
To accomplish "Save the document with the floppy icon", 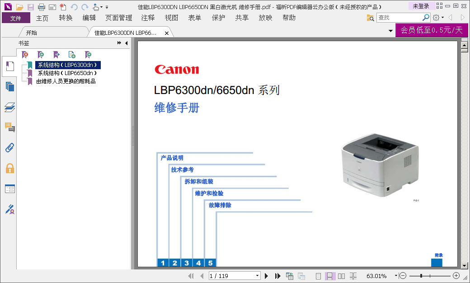I will tap(30, 7).
